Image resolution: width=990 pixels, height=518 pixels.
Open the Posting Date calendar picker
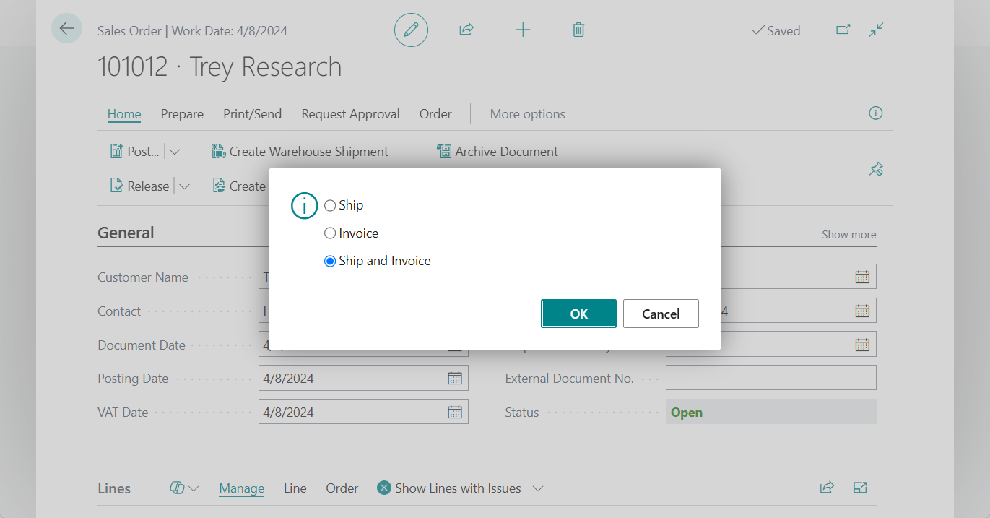point(455,377)
